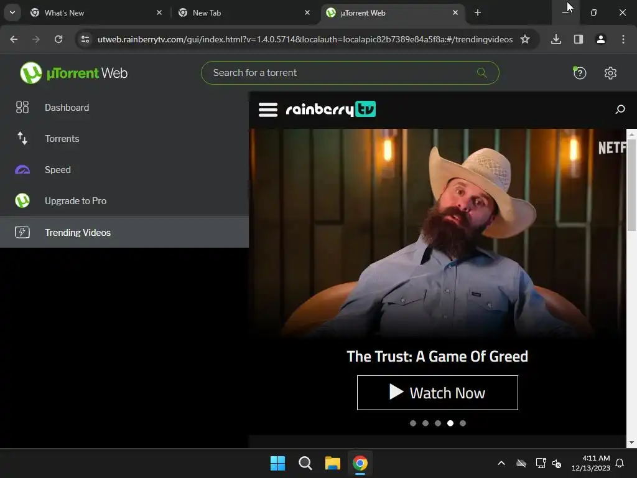637x478 pixels.
Task: Switch to What's New tab
Action: click(96, 13)
